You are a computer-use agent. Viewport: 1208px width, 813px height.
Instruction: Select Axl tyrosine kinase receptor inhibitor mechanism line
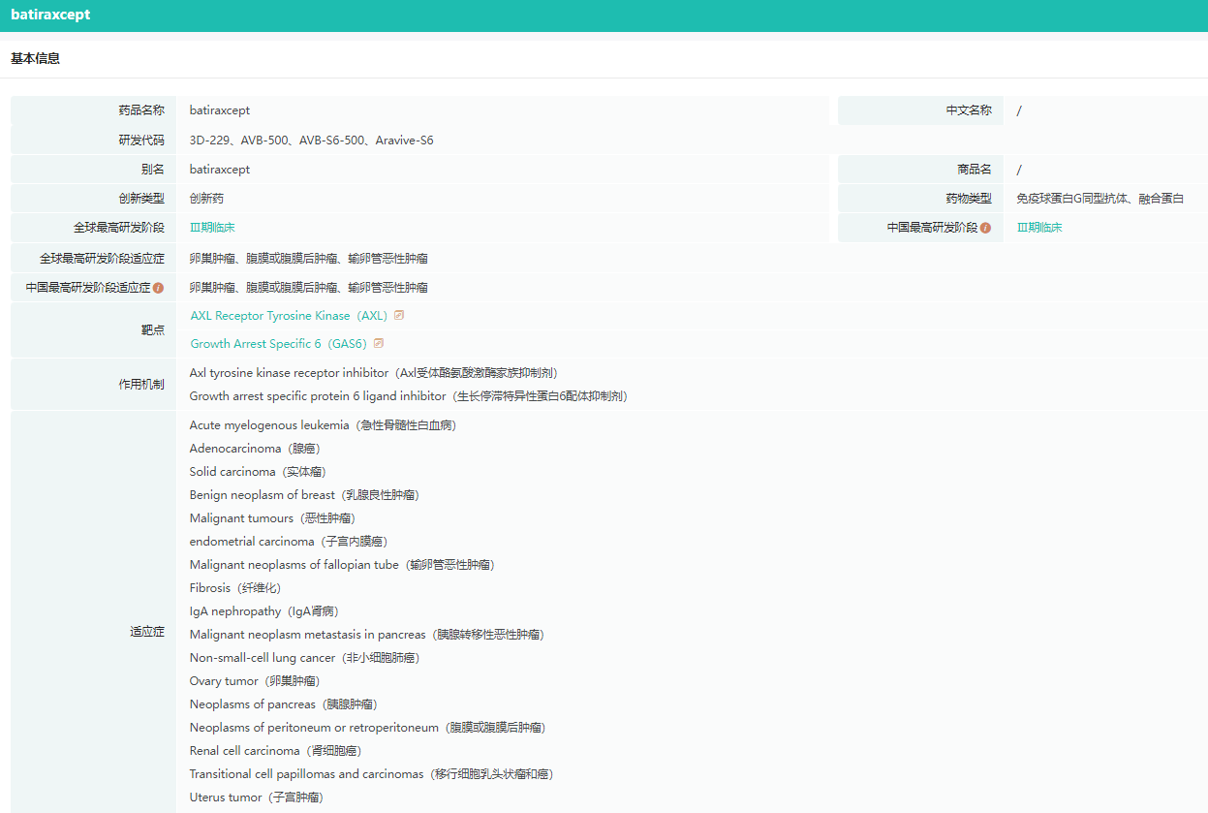tap(374, 373)
